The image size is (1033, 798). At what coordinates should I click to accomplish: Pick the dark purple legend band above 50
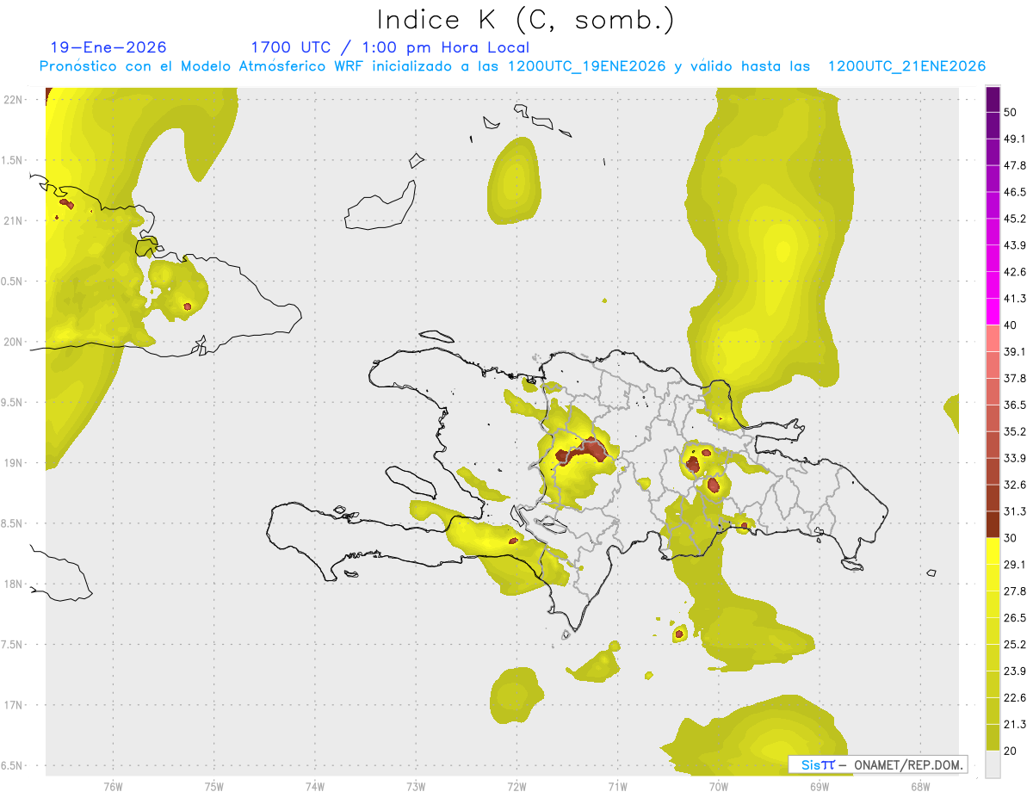coord(993,99)
